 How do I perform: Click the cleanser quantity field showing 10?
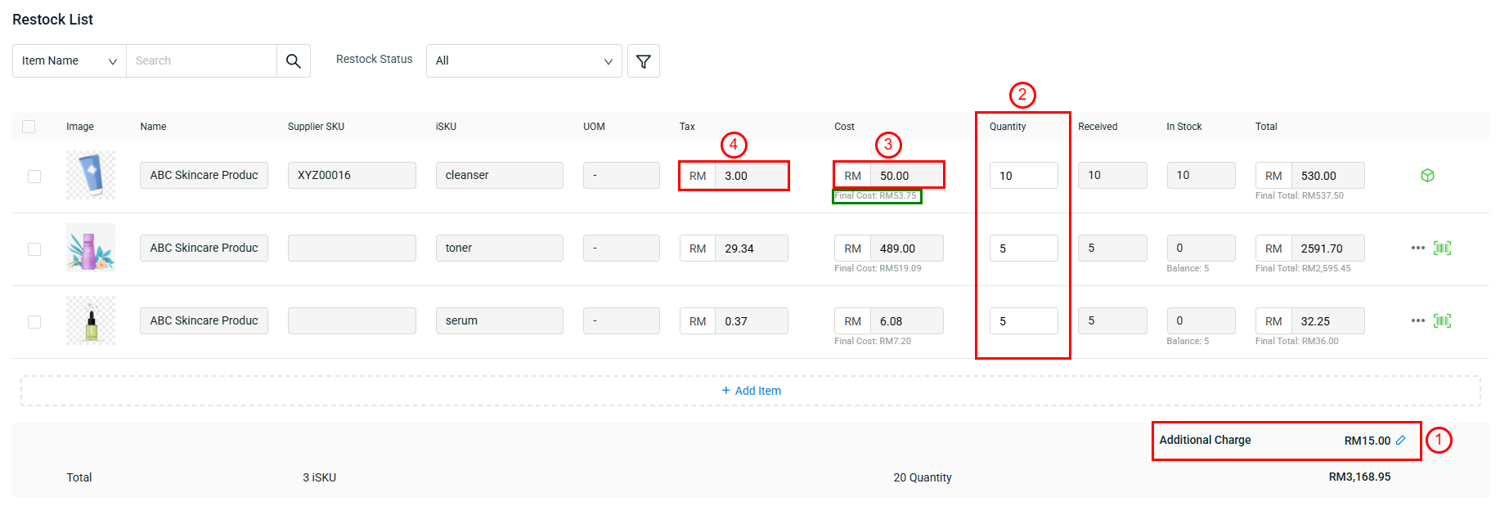[x=1022, y=176]
